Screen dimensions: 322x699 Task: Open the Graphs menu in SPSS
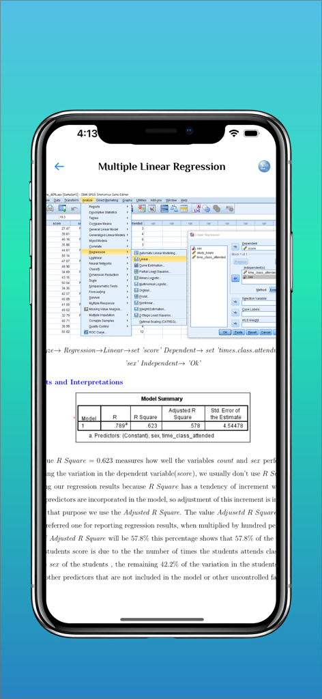128,200
